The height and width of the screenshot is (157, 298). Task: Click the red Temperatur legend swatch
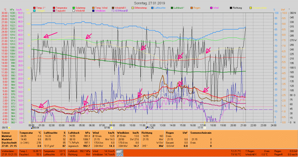[54, 7]
